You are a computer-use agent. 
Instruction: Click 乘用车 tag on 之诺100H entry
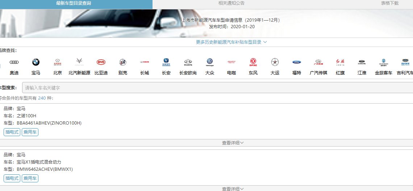click(x=30, y=132)
